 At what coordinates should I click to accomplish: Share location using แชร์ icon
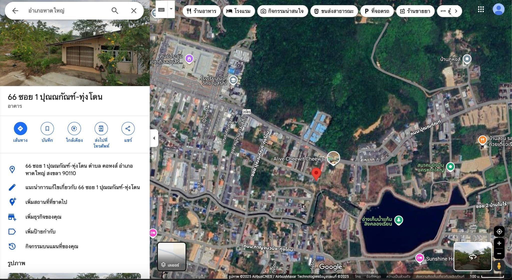128,128
